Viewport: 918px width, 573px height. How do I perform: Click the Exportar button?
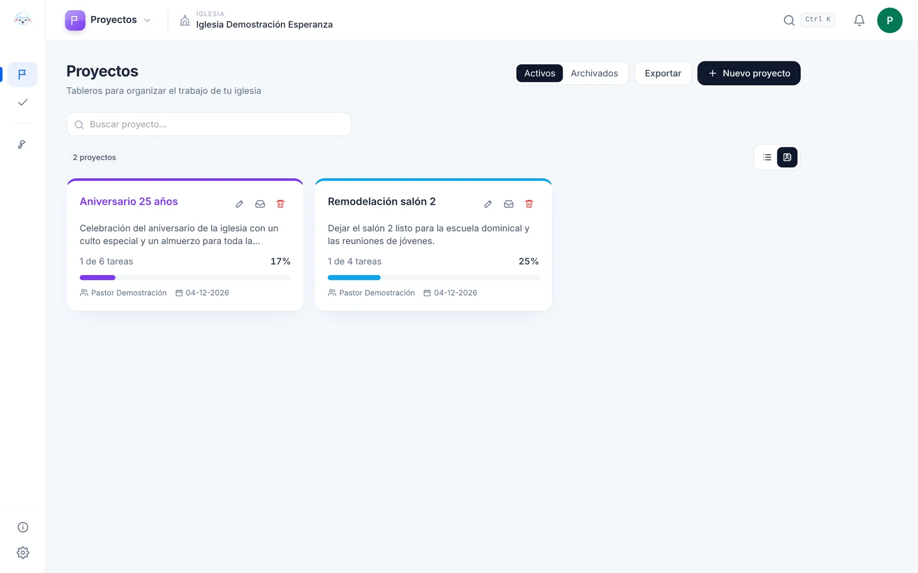point(663,73)
